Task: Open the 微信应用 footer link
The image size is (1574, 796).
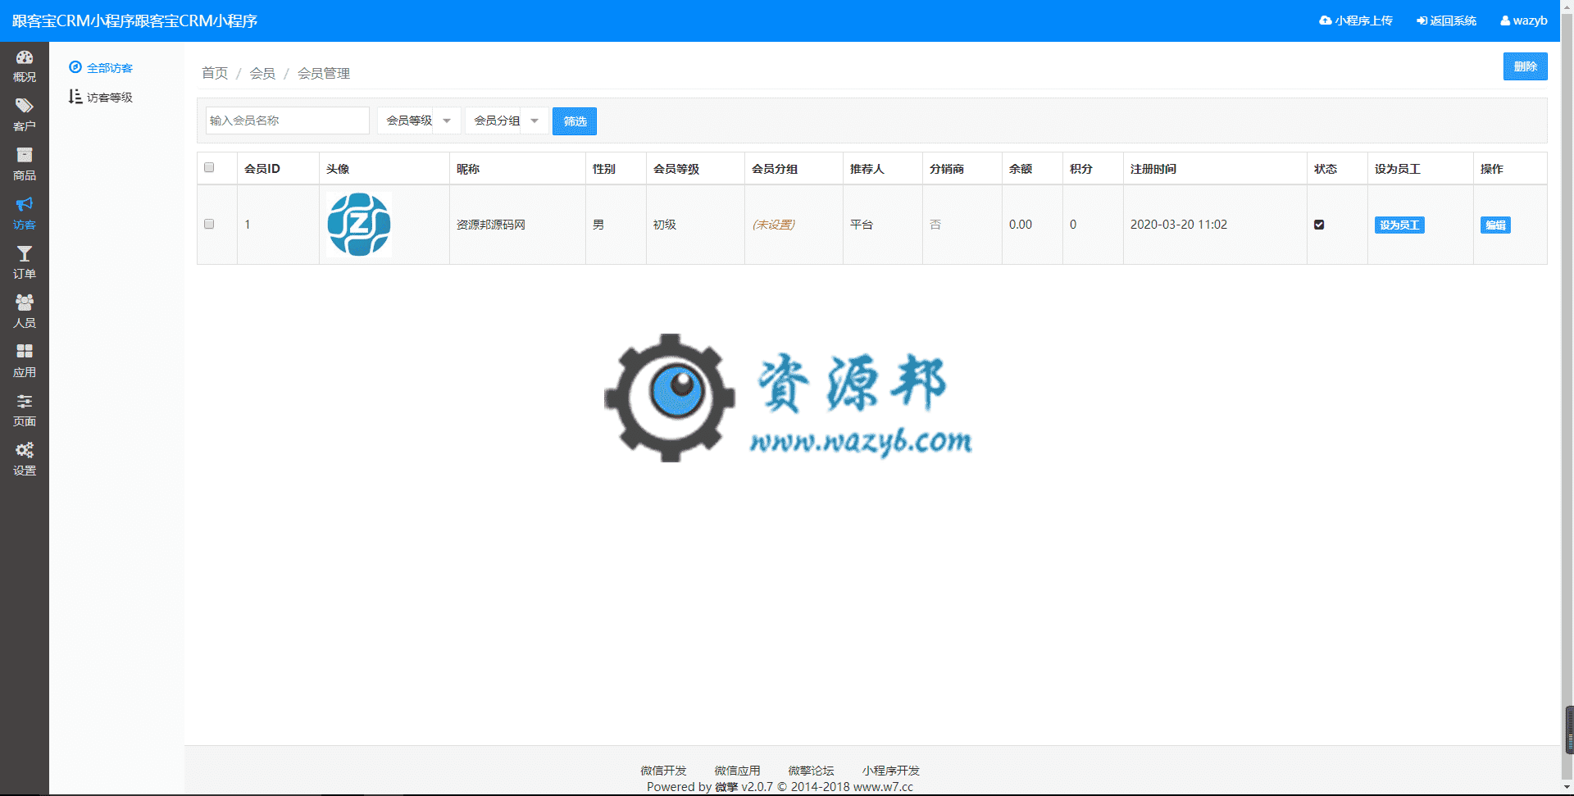Action: pos(737,771)
